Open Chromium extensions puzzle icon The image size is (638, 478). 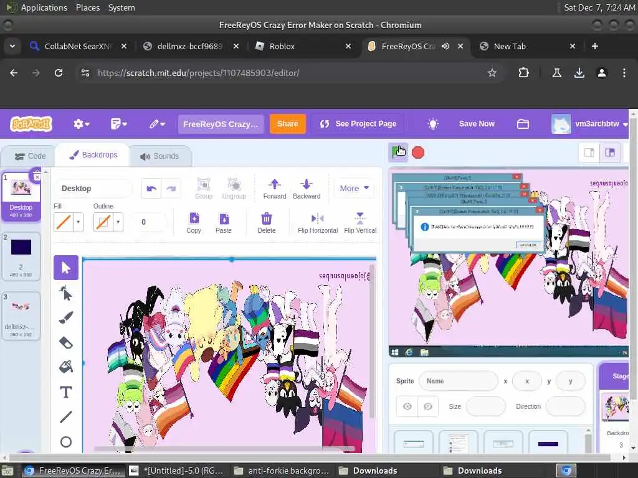pos(523,73)
